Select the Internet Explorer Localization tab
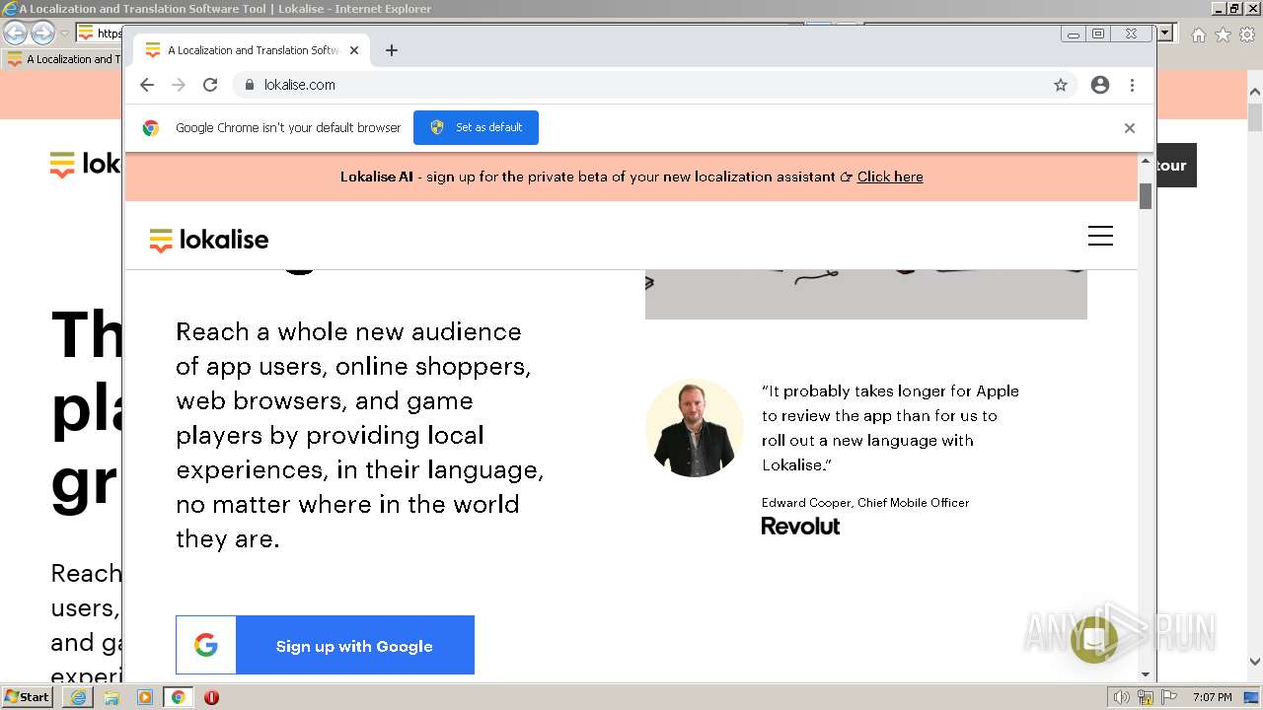The image size is (1263, 710). tap(61, 59)
